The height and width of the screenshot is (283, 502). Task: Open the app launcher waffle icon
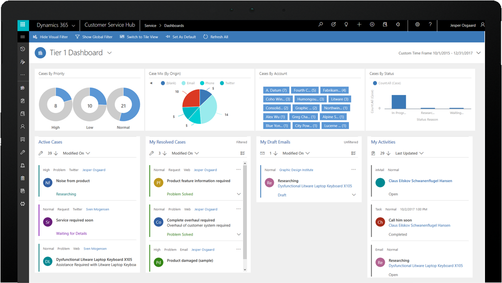(22, 24)
